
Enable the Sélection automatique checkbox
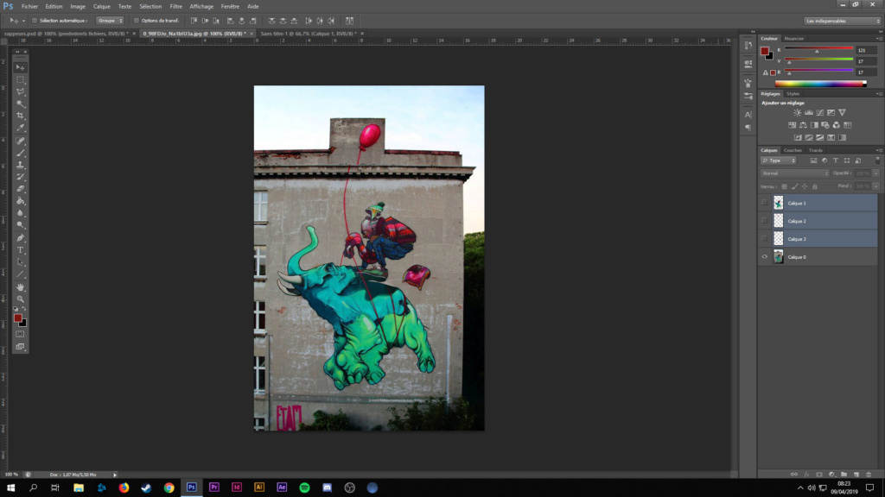click(x=35, y=21)
